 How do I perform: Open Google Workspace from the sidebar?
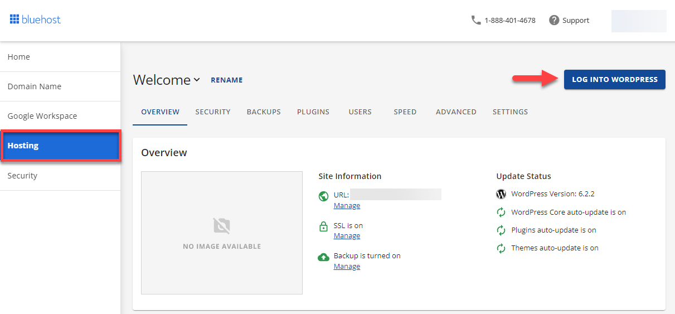click(x=42, y=116)
